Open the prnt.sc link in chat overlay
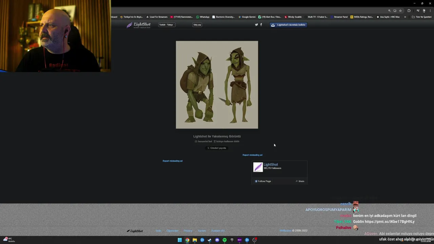 tap(390, 222)
